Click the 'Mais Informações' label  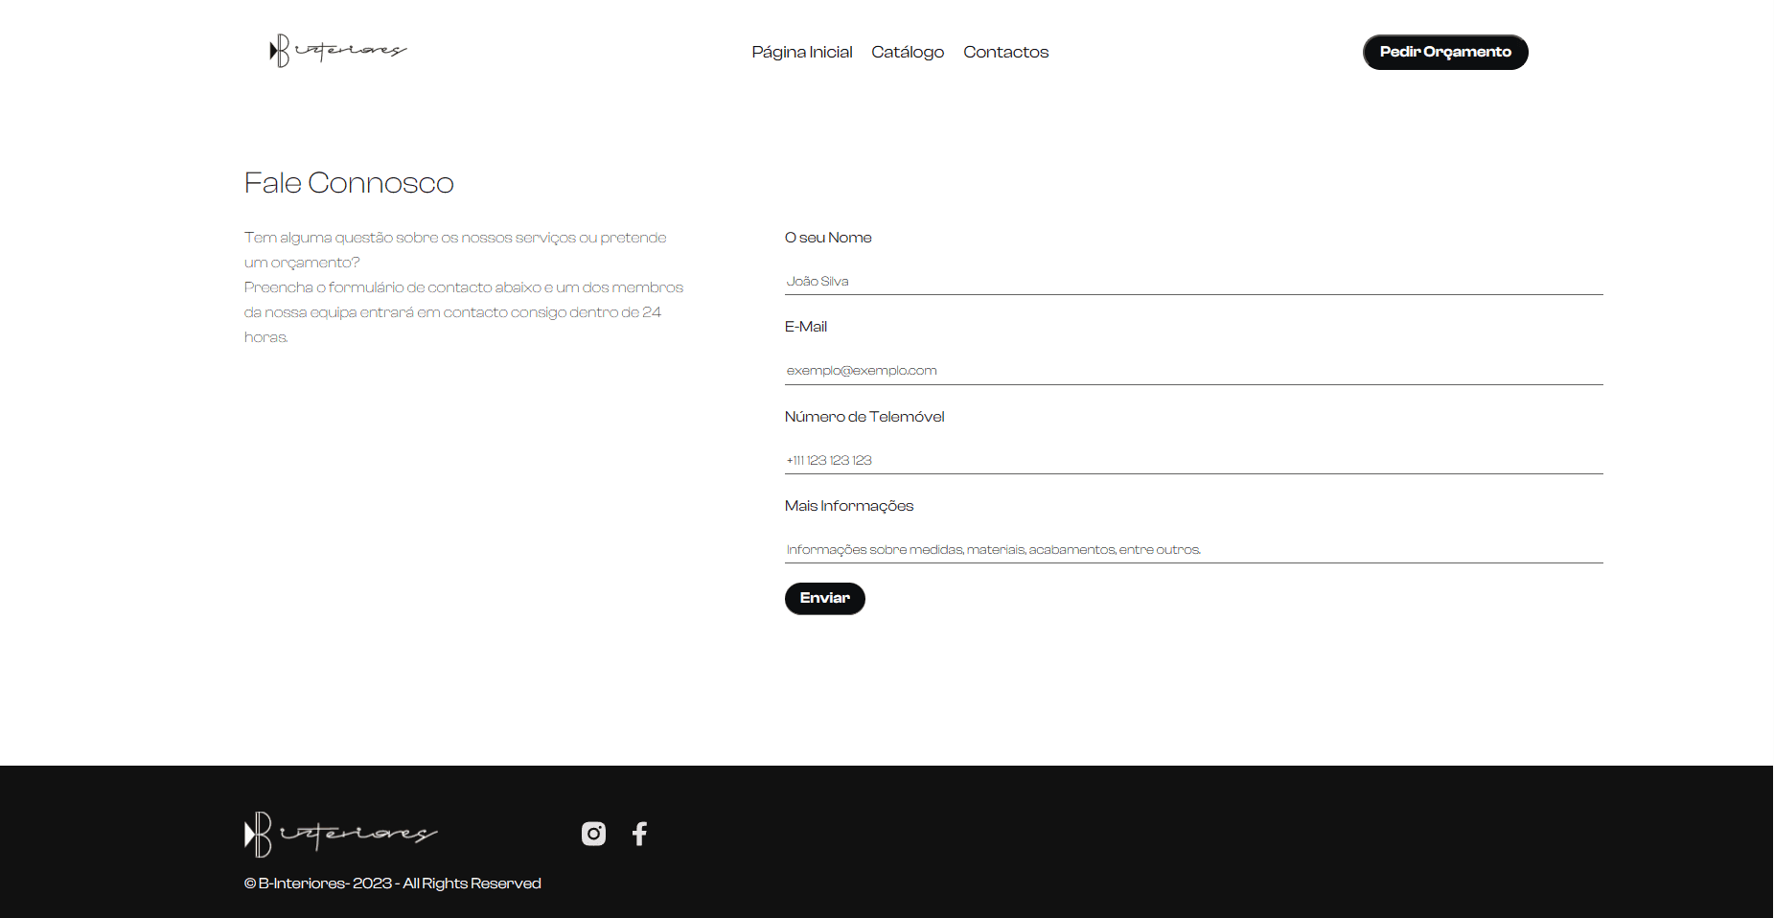(849, 506)
